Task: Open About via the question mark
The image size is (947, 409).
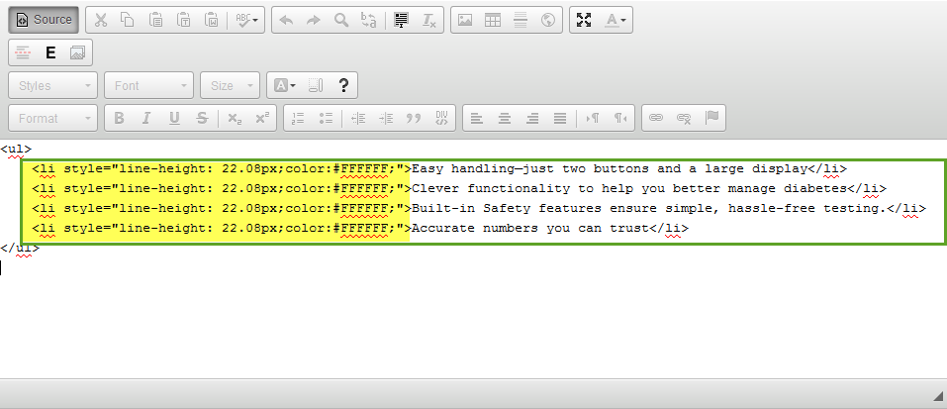Action: (x=343, y=86)
